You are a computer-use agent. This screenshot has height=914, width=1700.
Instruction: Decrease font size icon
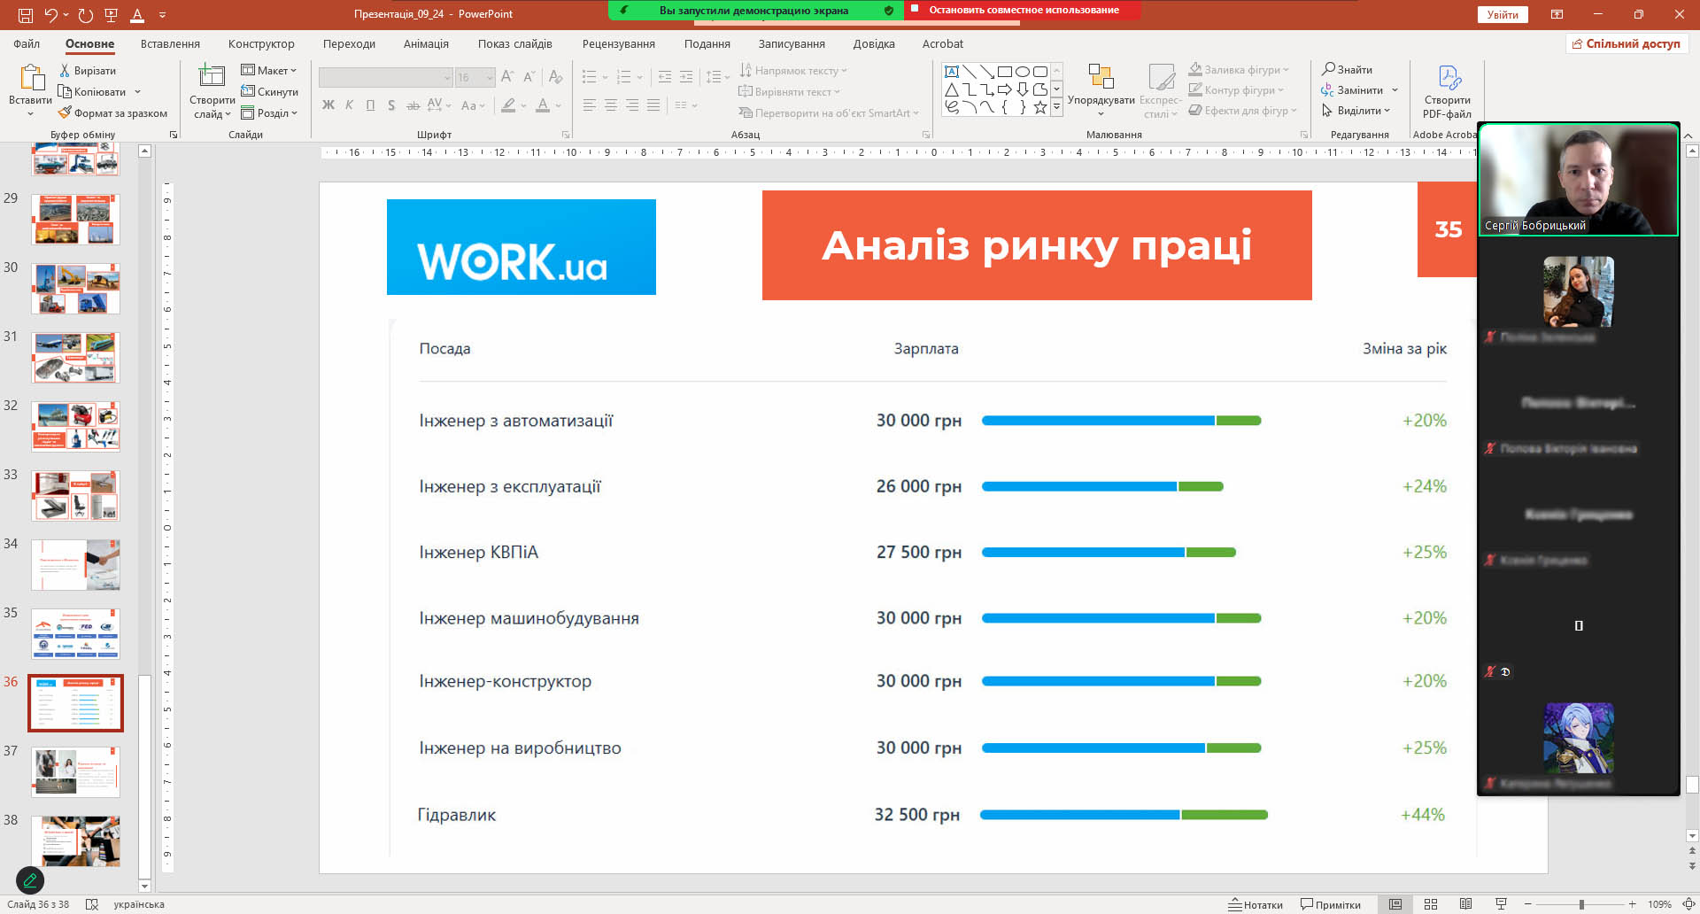click(529, 77)
